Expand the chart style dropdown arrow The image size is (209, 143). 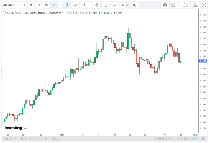coord(90,5)
